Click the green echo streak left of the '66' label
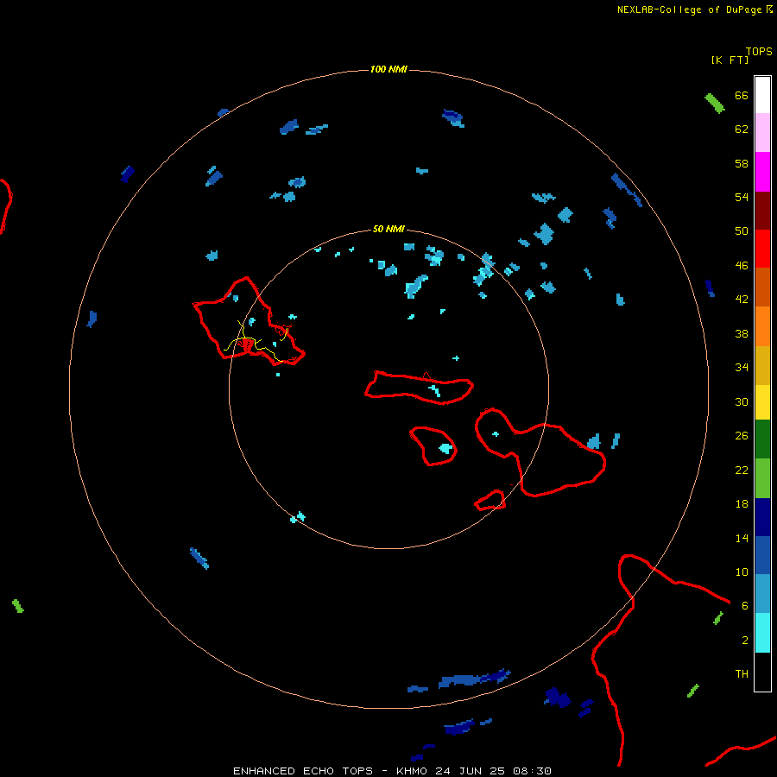The height and width of the screenshot is (777, 777). [x=715, y=103]
